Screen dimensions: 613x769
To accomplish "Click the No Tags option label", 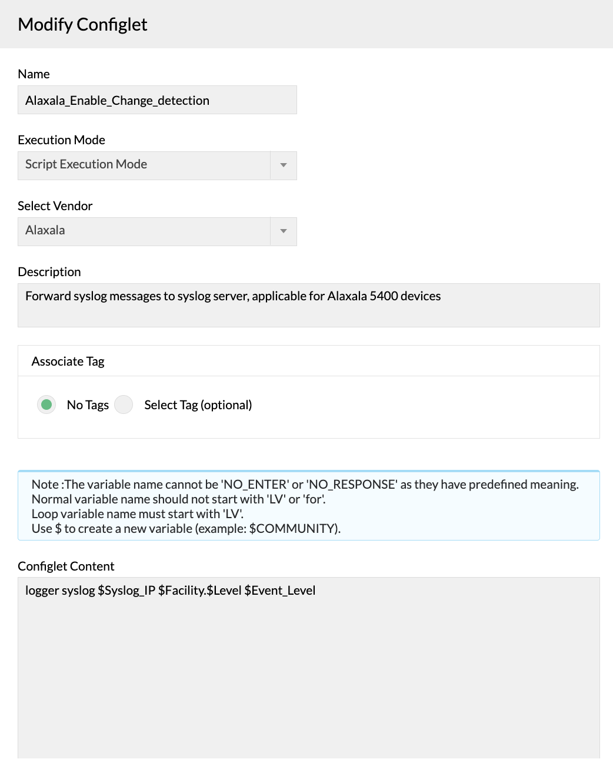I will tap(88, 405).
